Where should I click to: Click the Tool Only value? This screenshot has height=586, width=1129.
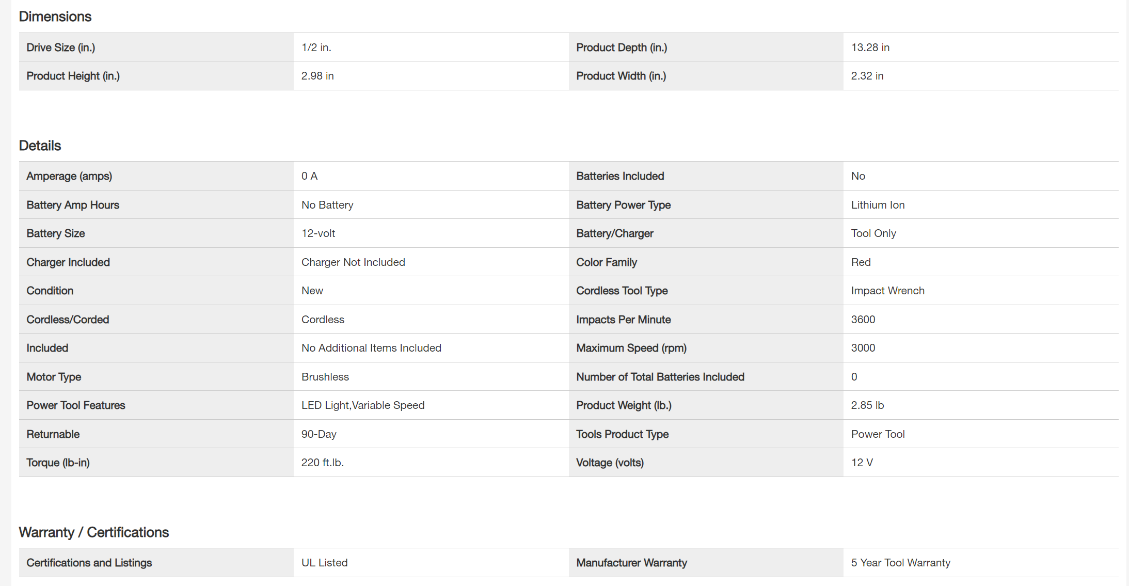click(x=873, y=233)
